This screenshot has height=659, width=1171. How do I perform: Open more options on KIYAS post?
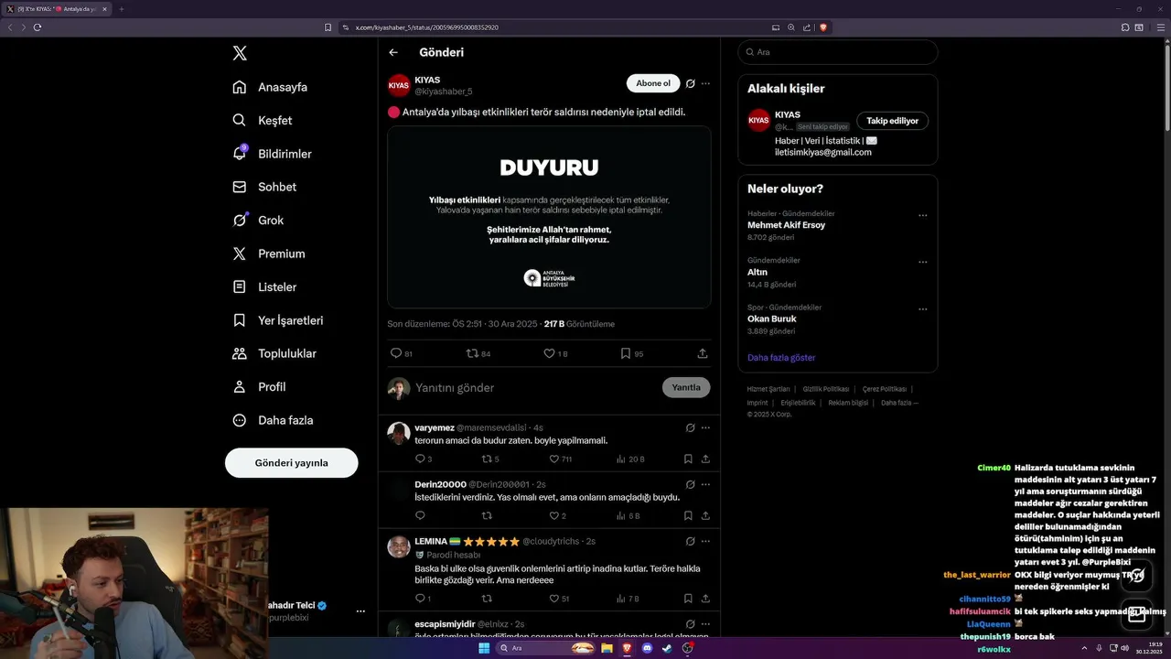pyautogui.click(x=705, y=83)
